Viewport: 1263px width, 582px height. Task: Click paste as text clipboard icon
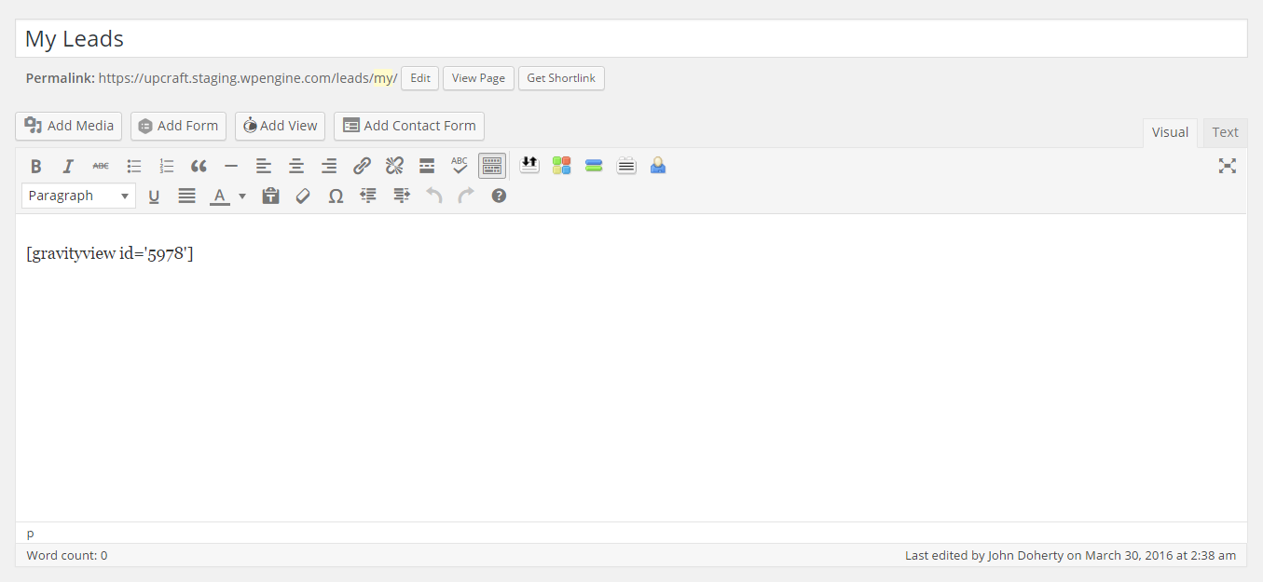pos(270,196)
